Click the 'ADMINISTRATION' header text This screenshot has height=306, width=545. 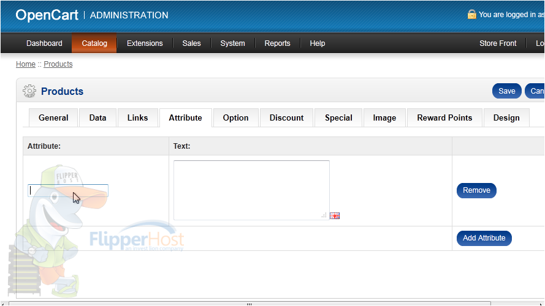click(x=129, y=15)
